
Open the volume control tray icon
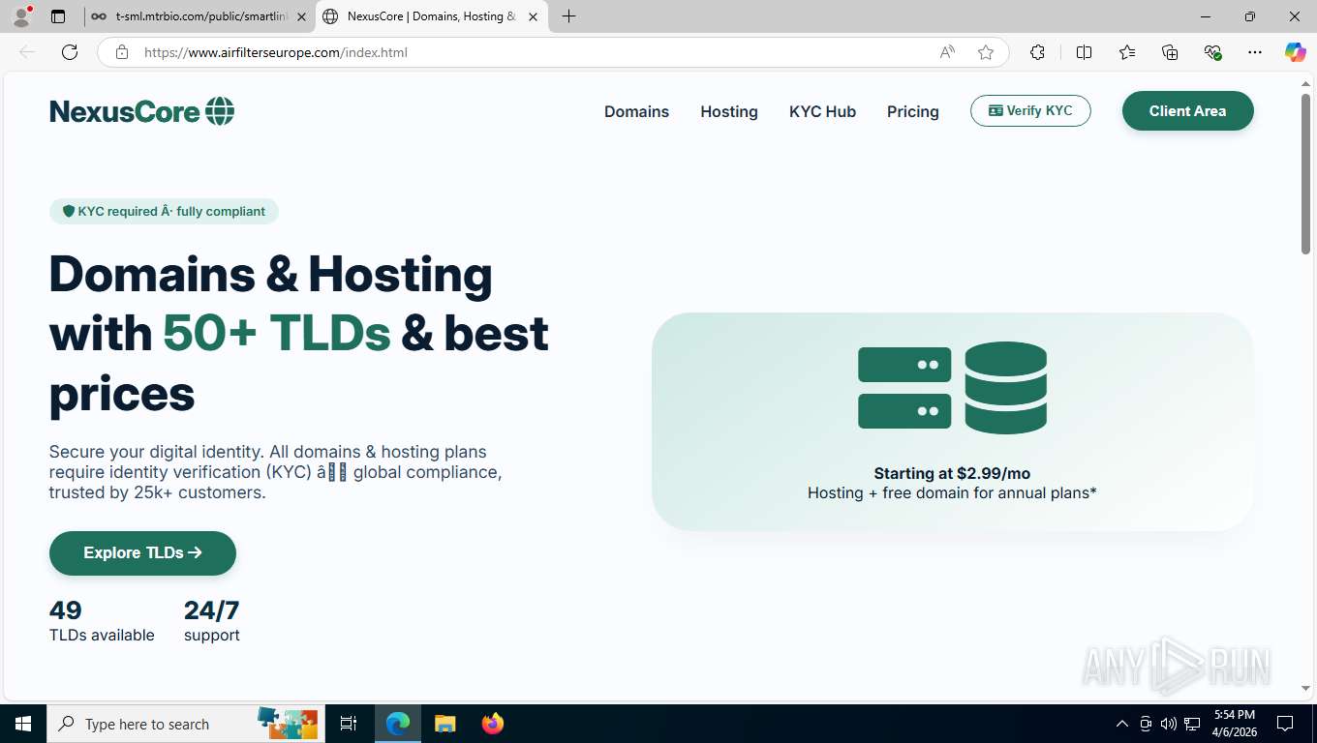click(1168, 724)
